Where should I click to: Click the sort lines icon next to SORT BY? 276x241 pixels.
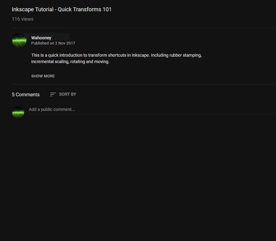pyautogui.click(x=53, y=94)
